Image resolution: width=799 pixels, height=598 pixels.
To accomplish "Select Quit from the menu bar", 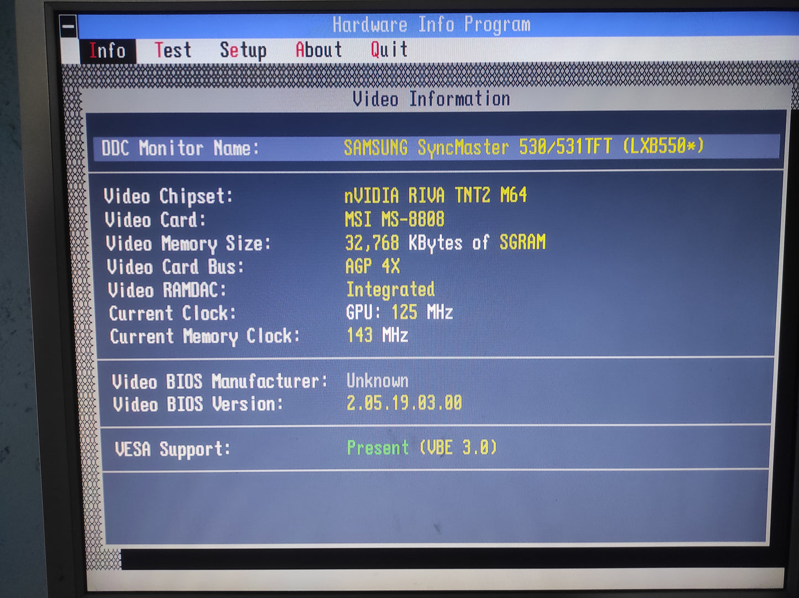I will pos(389,50).
